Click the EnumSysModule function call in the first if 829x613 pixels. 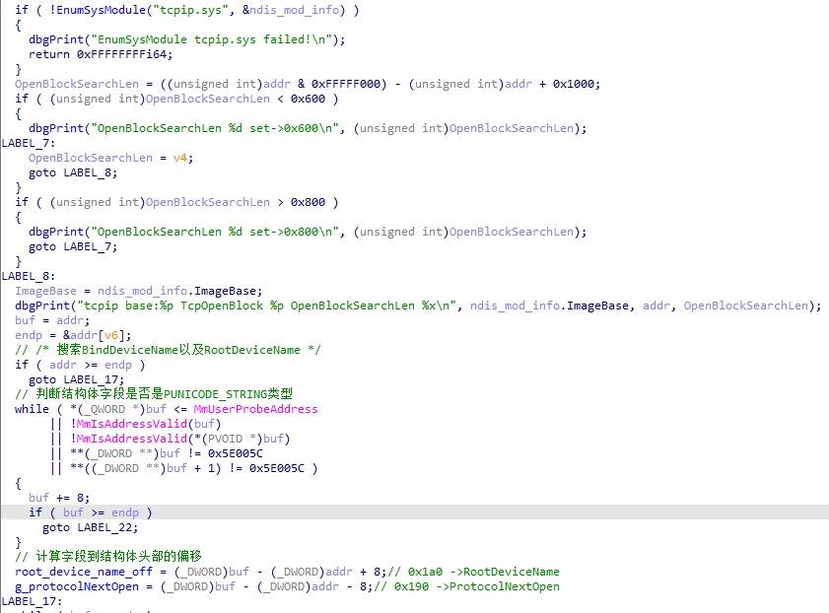coord(101,10)
